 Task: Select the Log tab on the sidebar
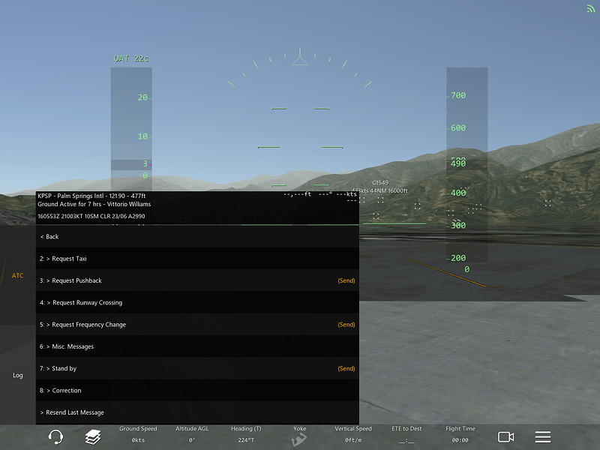tap(17, 375)
